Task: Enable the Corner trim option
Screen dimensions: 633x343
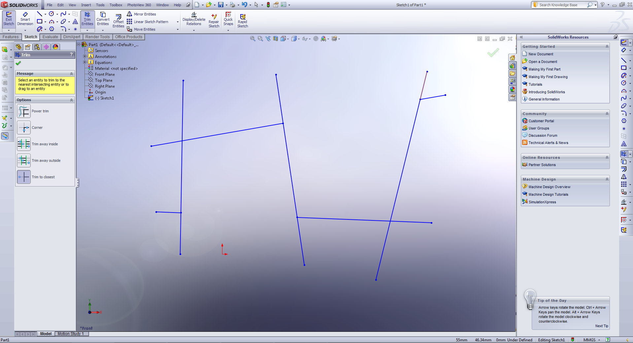Action: coord(24,128)
